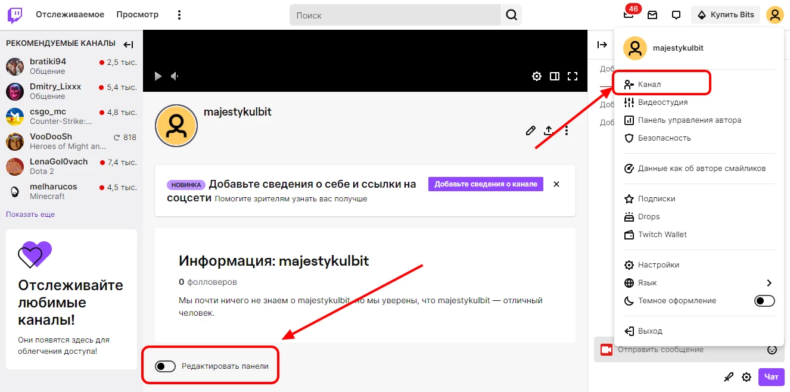Open the csgo_mc recommended channel
The image size is (790, 392).
[x=71, y=116]
